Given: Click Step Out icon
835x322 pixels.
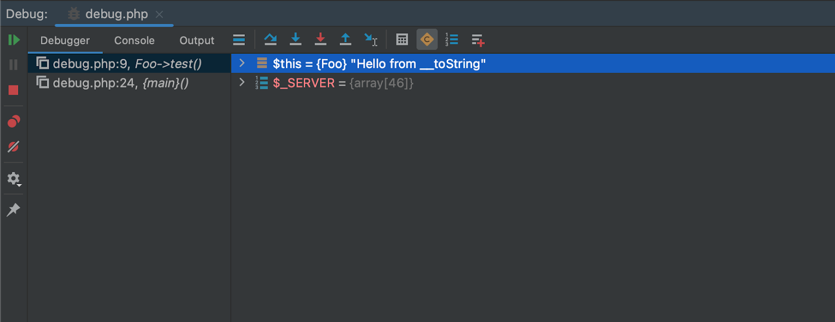Looking at the screenshot, I should click(345, 40).
